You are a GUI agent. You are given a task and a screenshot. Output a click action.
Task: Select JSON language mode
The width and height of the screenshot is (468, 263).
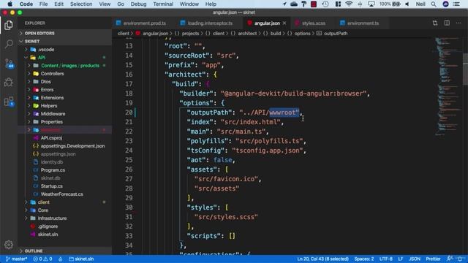tap(415, 259)
